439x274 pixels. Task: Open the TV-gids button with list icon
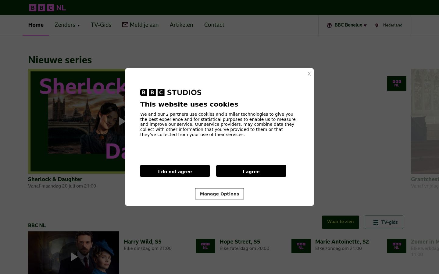384,222
